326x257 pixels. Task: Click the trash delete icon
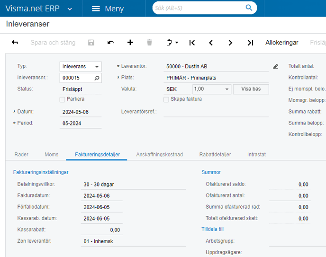click(x=149, y=43)
